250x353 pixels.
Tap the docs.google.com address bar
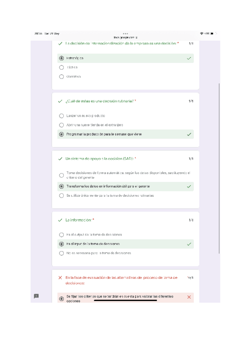(x=124, y=37)
